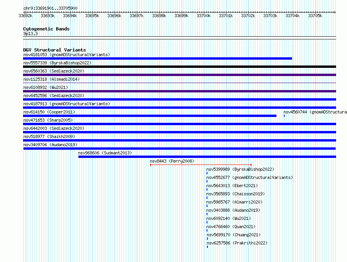Click the 33692k ruler tick label
Image resolution: width=347 pixels, height=262 pixels.
[25, 16]
